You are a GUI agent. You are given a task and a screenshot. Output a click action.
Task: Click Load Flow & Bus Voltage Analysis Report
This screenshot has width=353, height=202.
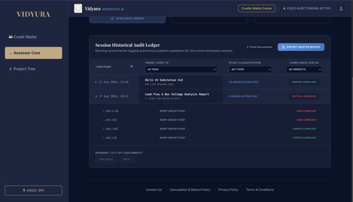(x=177, y=94)
